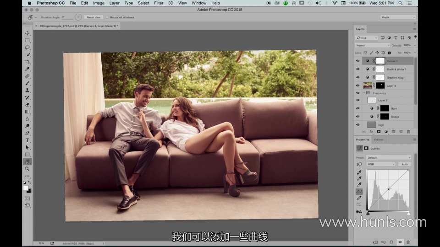The image size is (440, 247).
Task: Choose the Lasso tool
Action: 27,48
